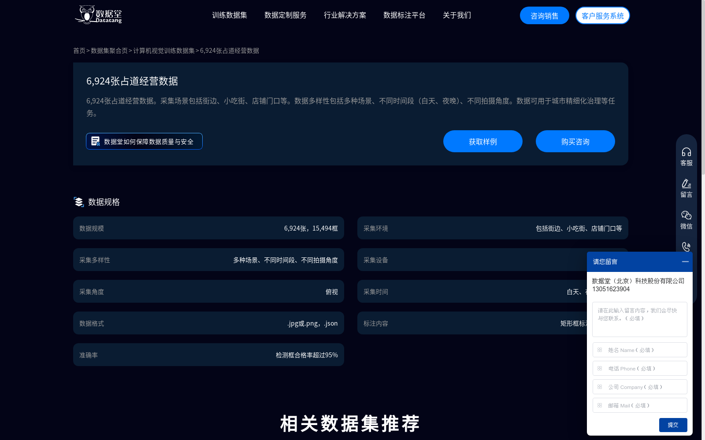
Task: Click the 采集多样性 spec row label
Action: (x=95, y=260)
